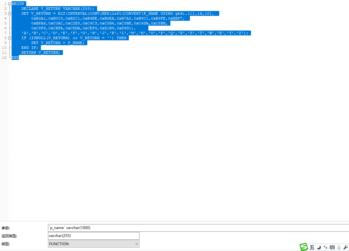Click the 返回类型 varchar(255) field
This screenshot has height=251, width=349.
[x=94, y=236]
